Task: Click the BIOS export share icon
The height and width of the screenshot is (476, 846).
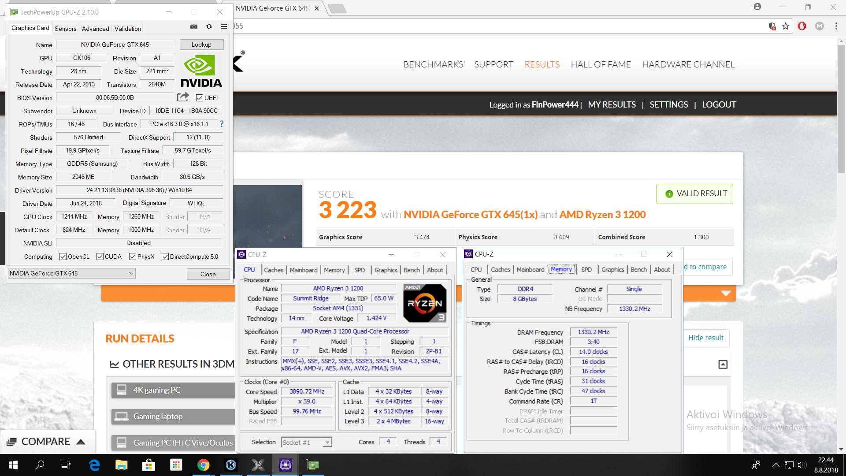Action: pos(183,97)
